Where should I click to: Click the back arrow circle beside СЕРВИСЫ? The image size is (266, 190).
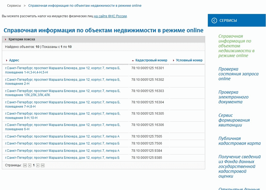pos(214,20)
